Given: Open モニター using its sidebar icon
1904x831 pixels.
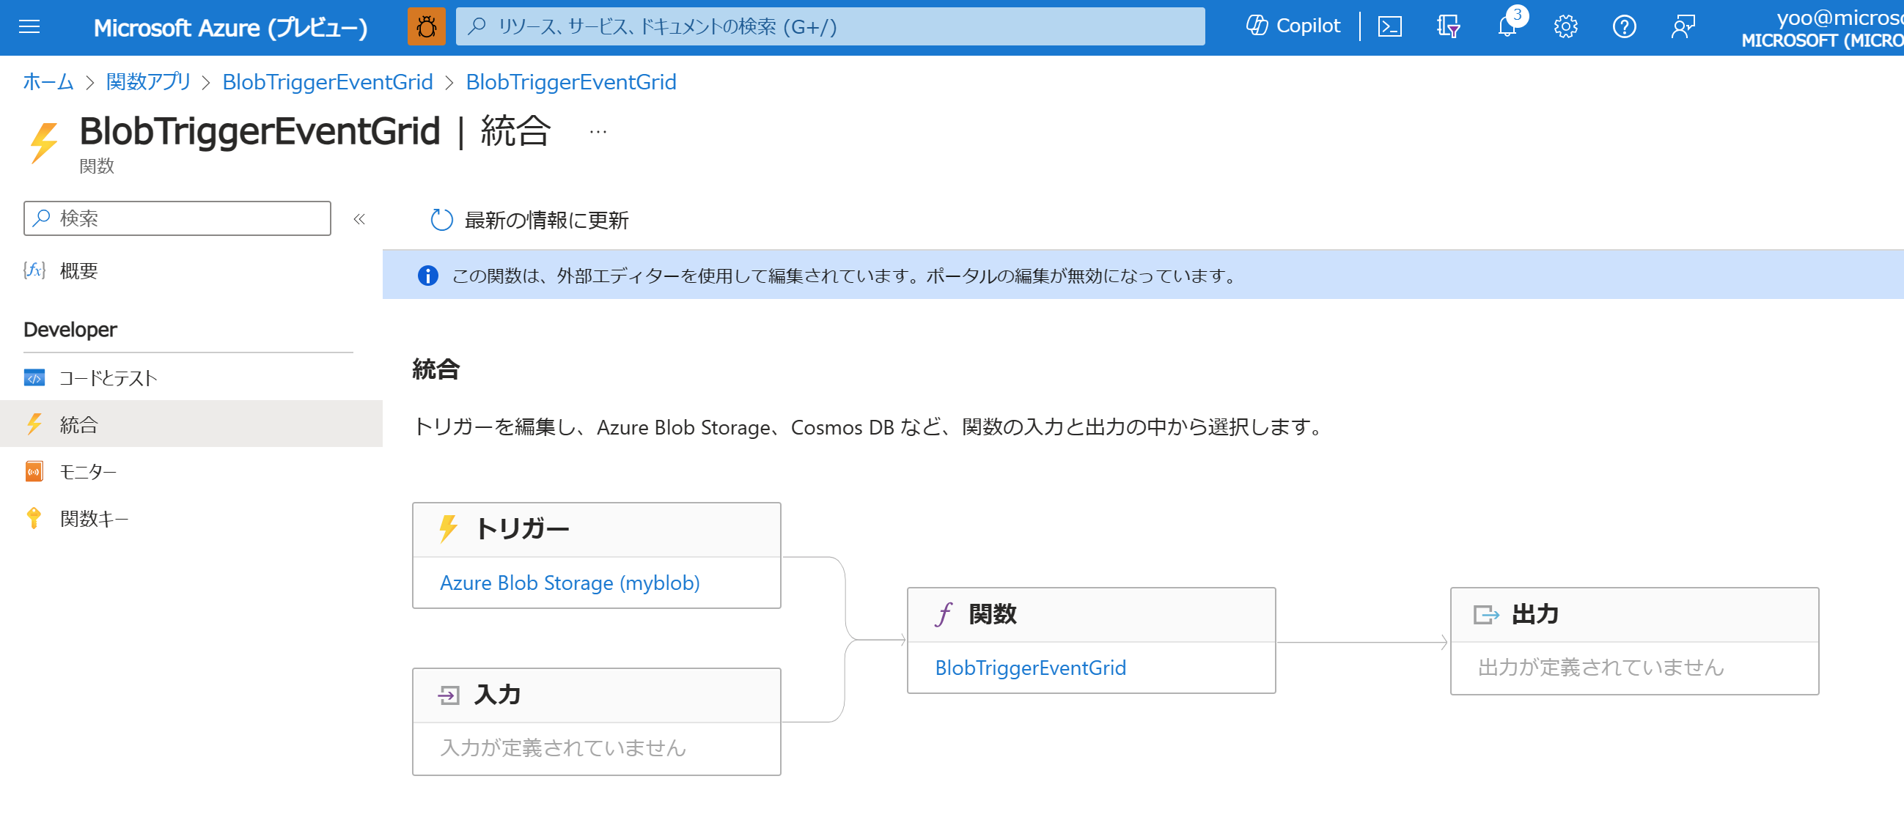Looking at the screenshot, I should coord(34,471).
